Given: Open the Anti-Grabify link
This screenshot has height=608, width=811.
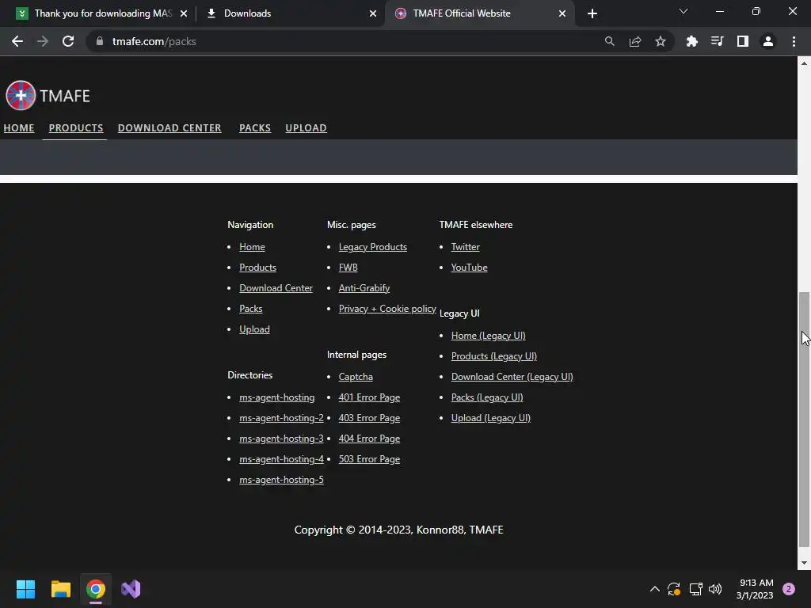Looking at the screenshot, I should pos(364,288).
